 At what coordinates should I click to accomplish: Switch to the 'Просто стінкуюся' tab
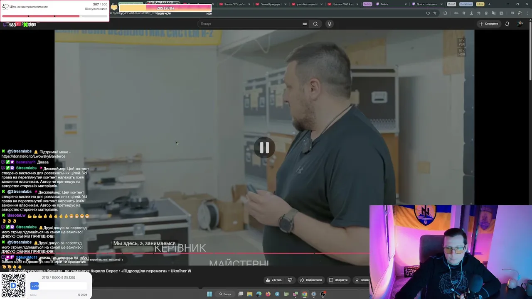(427, 4)
